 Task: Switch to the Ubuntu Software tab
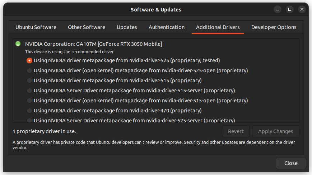tap(36, 27)
